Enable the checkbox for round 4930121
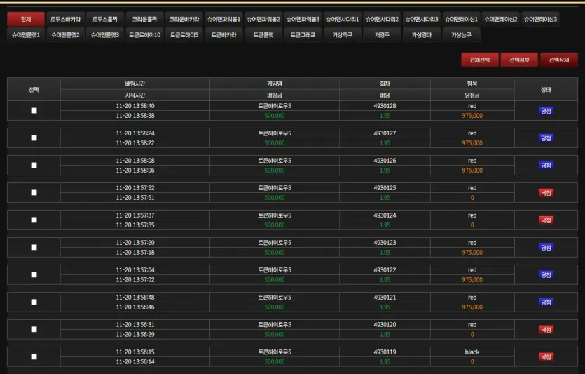Image resolution: width=585 pixels, height=374 pixels. 34,302
